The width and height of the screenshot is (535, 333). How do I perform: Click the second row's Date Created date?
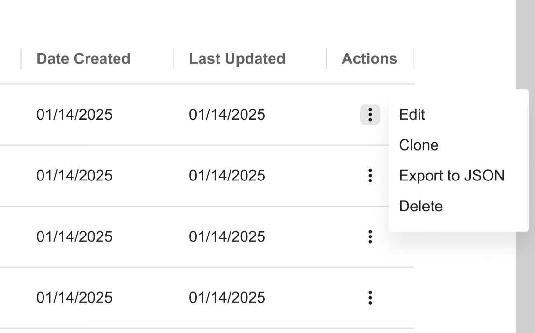74,176
